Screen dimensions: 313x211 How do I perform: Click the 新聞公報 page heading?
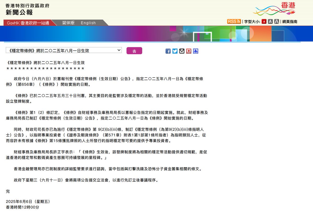point(19,12)
